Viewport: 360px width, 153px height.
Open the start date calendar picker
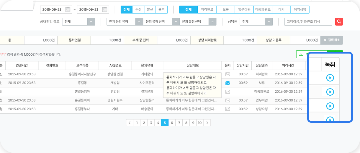[68, 9]
